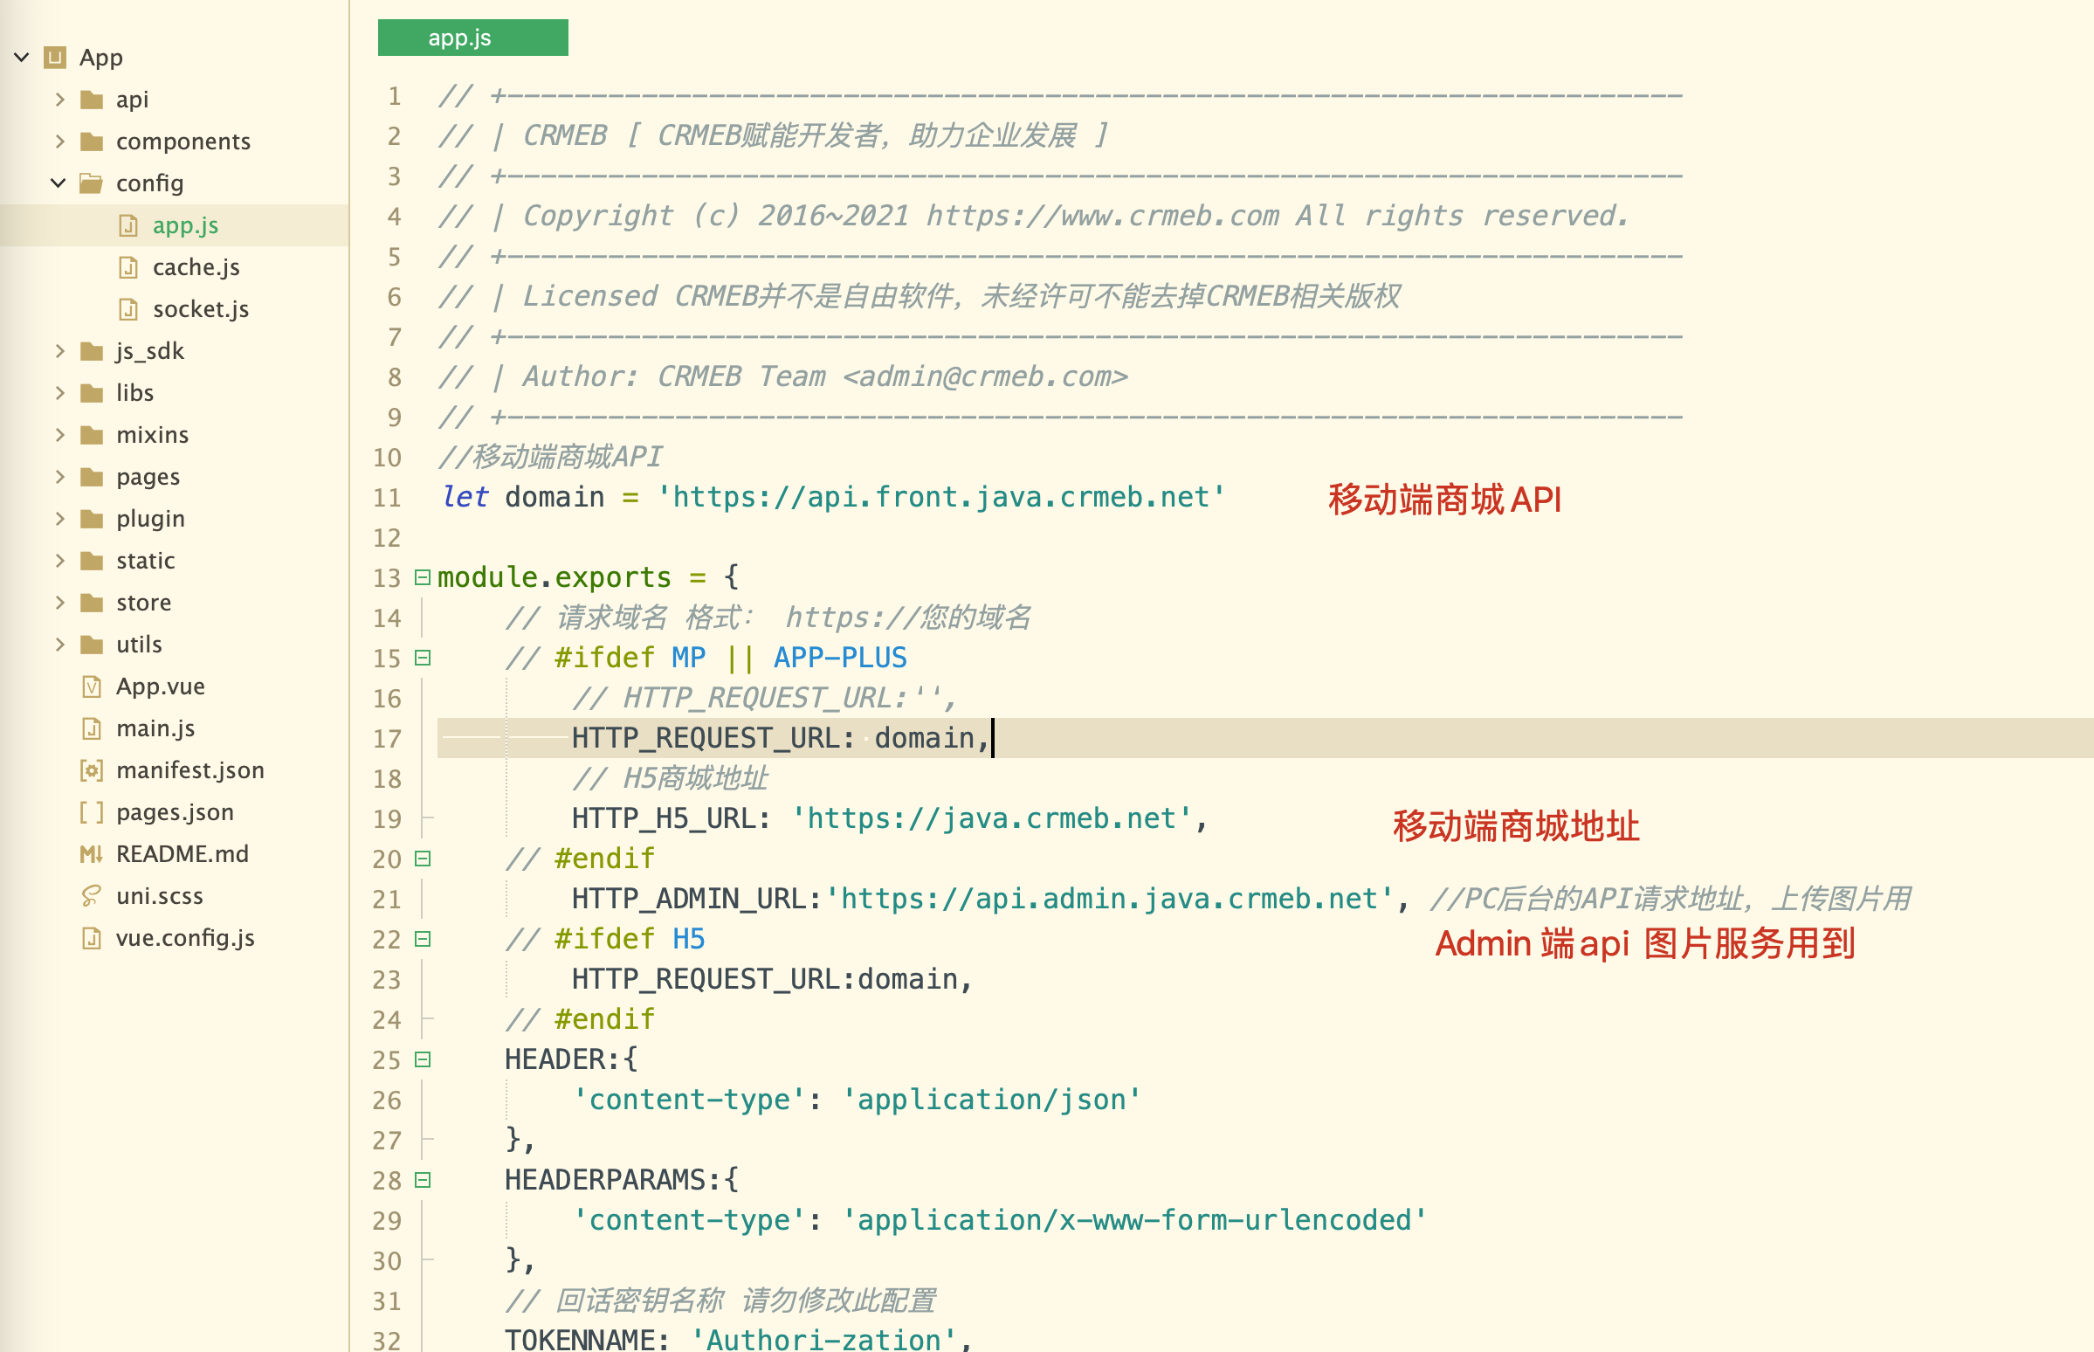The width and height of the screenshot is (2094, 1352).
Task: Expand the pages folder
Action: (59, 477)
